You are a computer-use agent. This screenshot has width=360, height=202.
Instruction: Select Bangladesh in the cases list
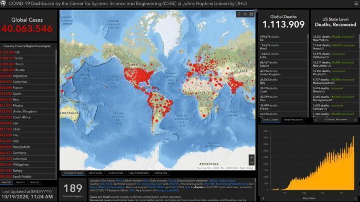coord(28,147)
